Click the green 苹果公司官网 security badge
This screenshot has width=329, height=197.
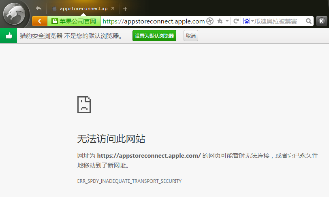(x=74, y=21)
